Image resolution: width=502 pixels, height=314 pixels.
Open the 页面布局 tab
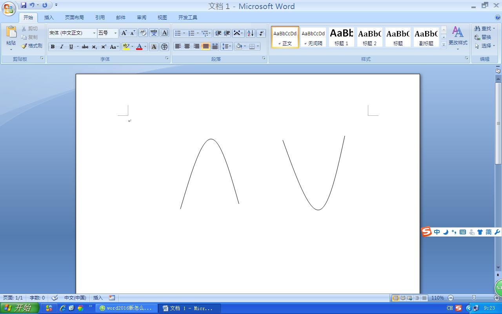pos(75,18)
